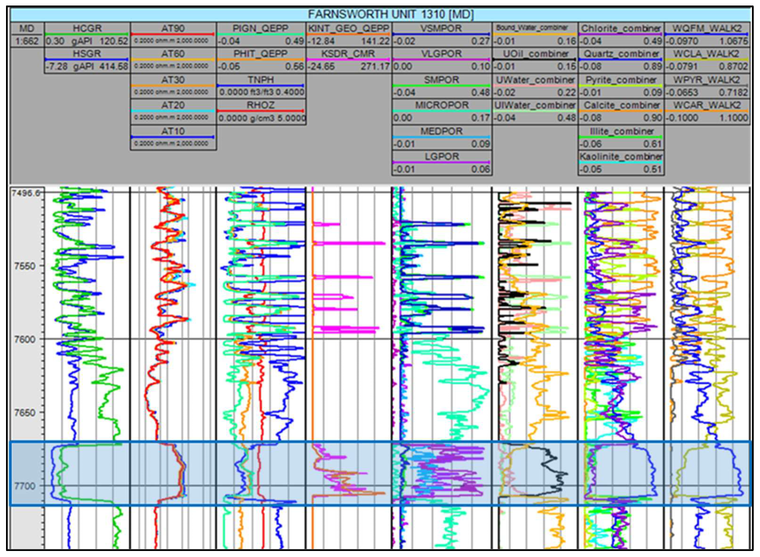
Task: Select the VSMPOR curve header
Action: (x=441, y=29)
